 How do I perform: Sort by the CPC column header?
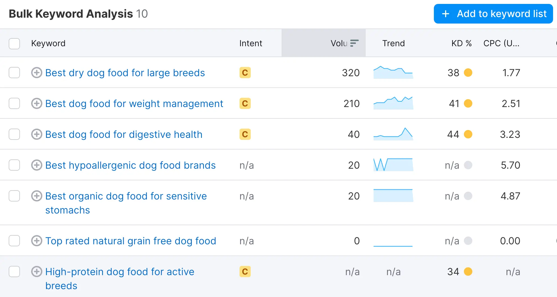501,43
